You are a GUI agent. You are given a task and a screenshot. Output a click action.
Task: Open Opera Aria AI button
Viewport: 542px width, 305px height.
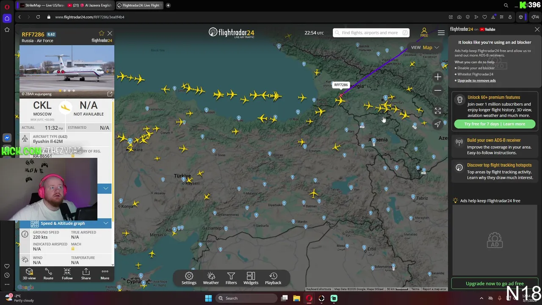click(x=535, y=17)
